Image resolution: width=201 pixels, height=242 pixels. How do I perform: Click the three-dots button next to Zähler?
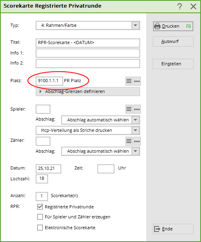[137, 141]
